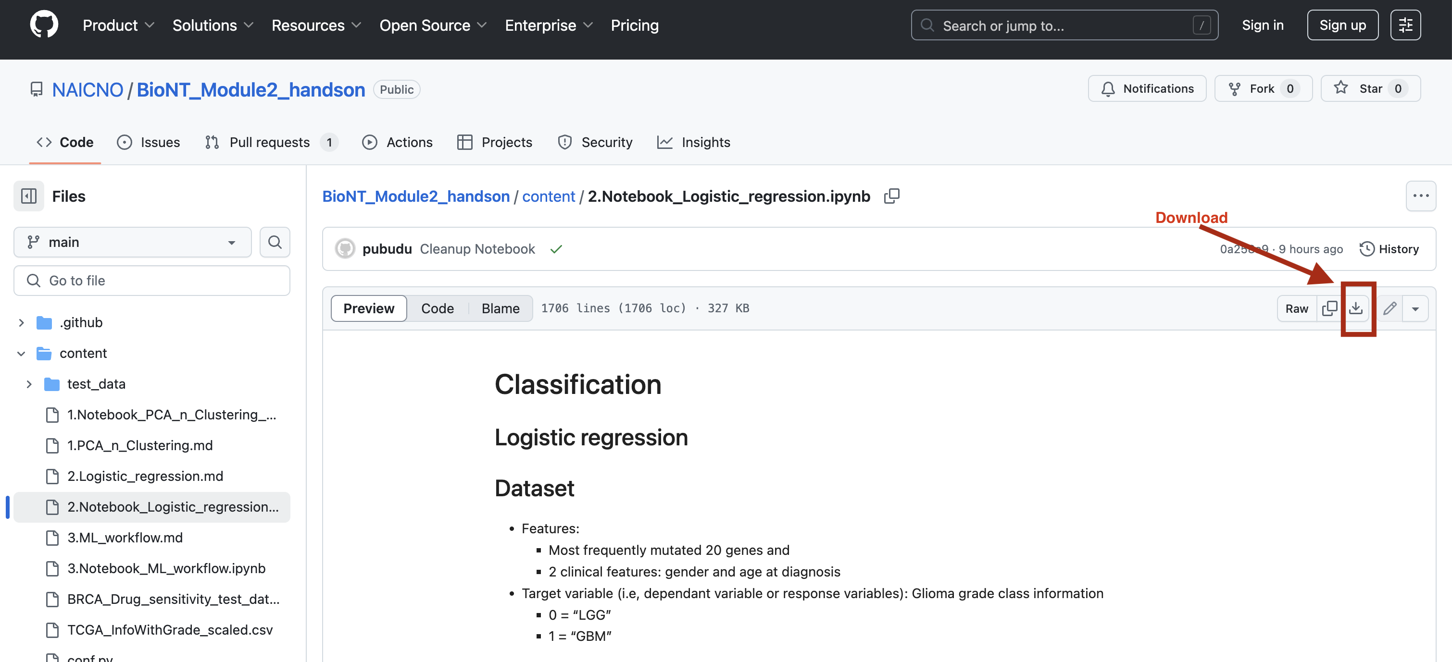Open BioNT_Module2_handson breadcrumb link

[x=416, y=196]
